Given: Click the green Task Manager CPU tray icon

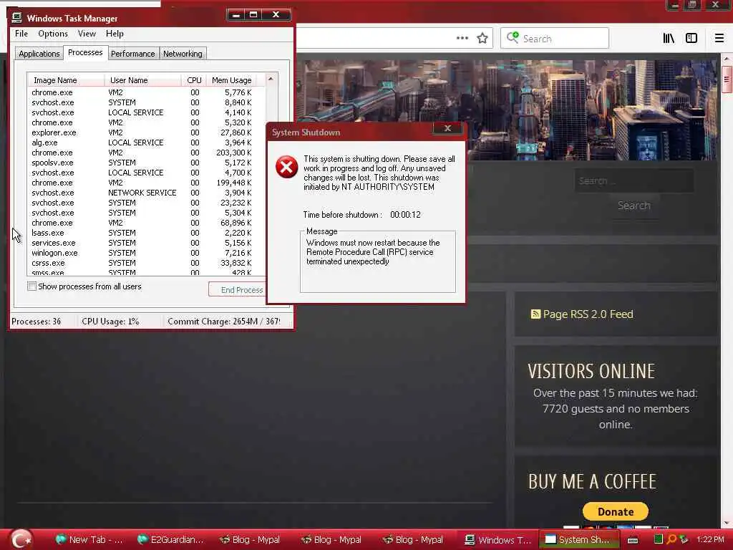Looking at the screenshot, I should tap(659, 539).
